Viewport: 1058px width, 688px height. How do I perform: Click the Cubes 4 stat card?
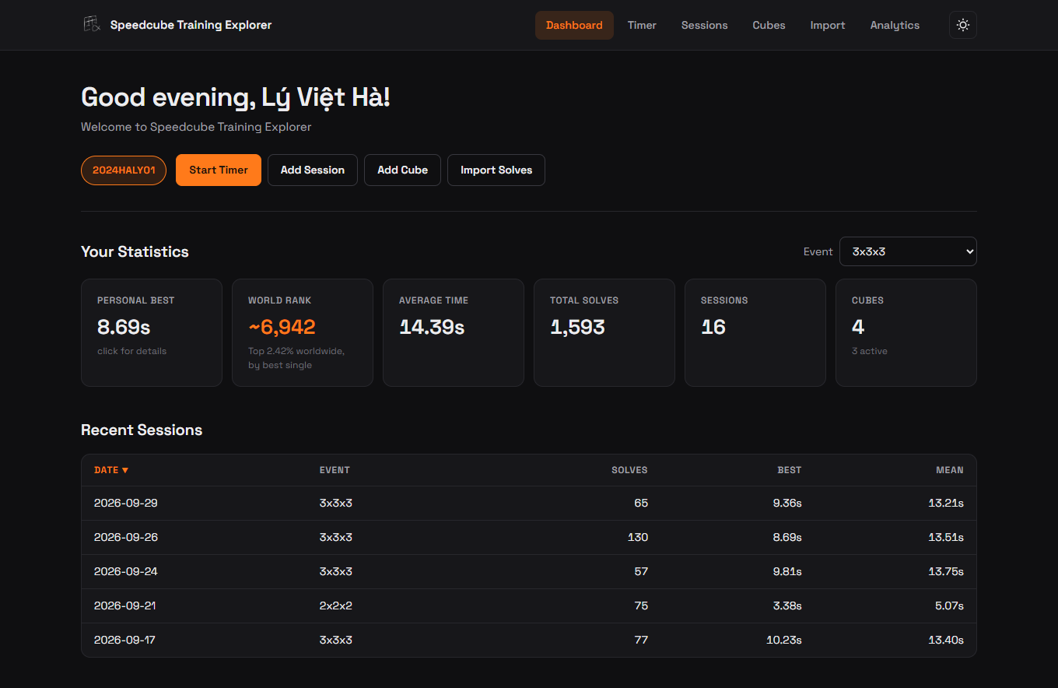click(906, 332)
